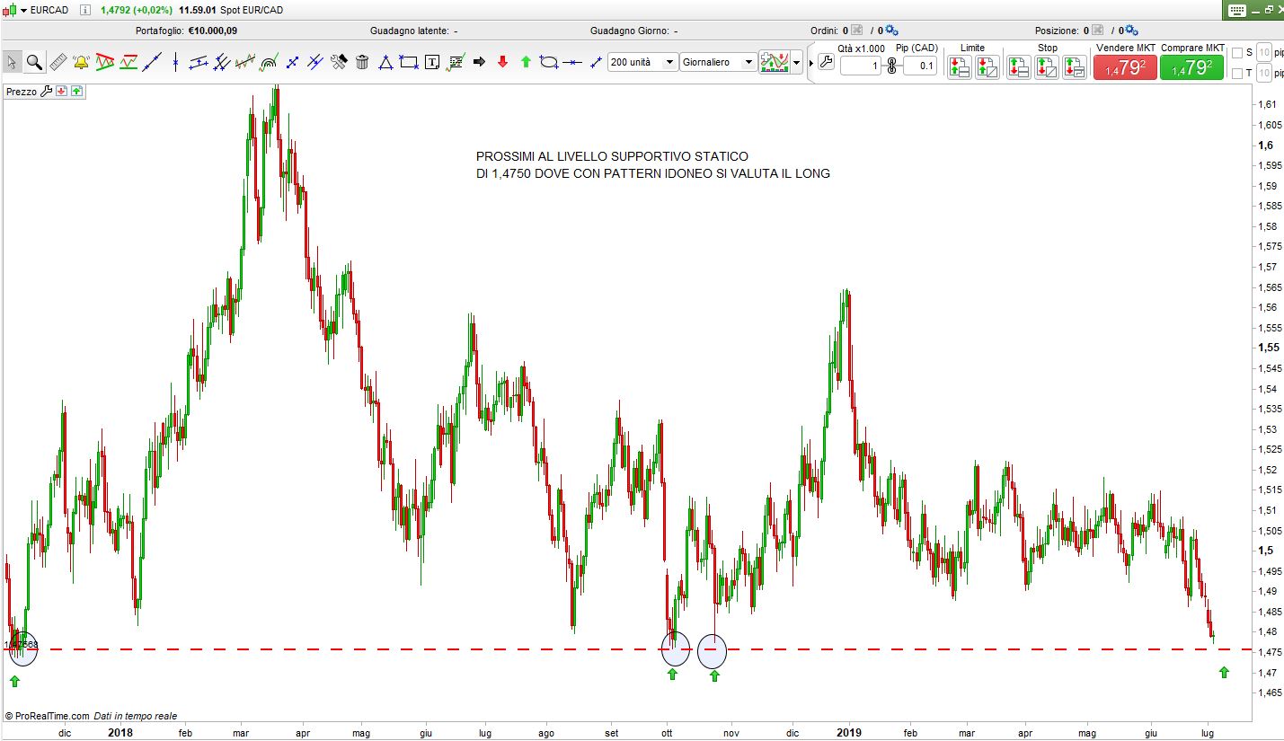Screen dimensions: 1284x741
Task: Select the triangle drawing tool
Action: pos(385,62)
